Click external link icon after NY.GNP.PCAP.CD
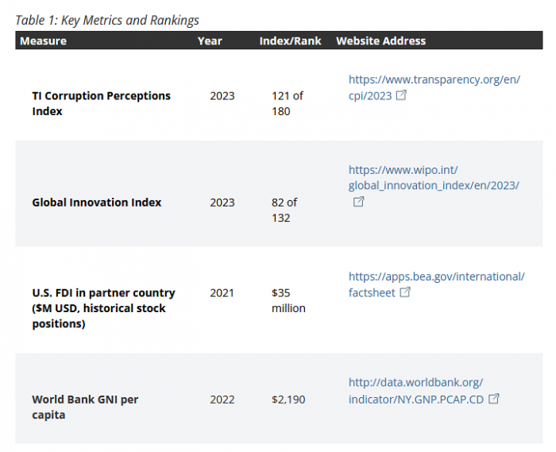Screen dimensions: 556x452 click(x=493, y=399)
